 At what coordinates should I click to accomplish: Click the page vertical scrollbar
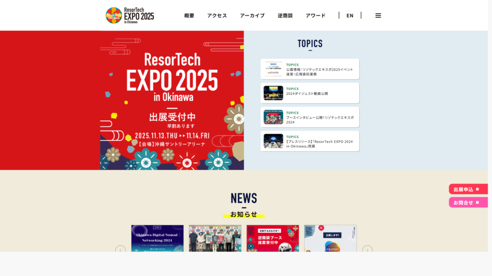(x=490, y=125)
